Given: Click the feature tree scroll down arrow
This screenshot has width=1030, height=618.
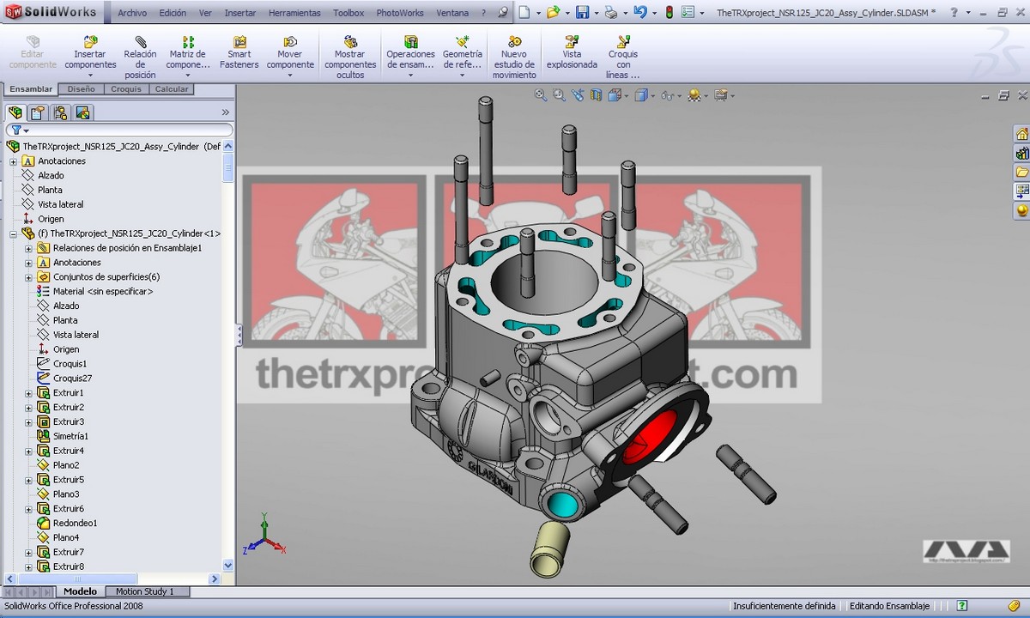Looking at the screenshot, I should pos(228,566).
